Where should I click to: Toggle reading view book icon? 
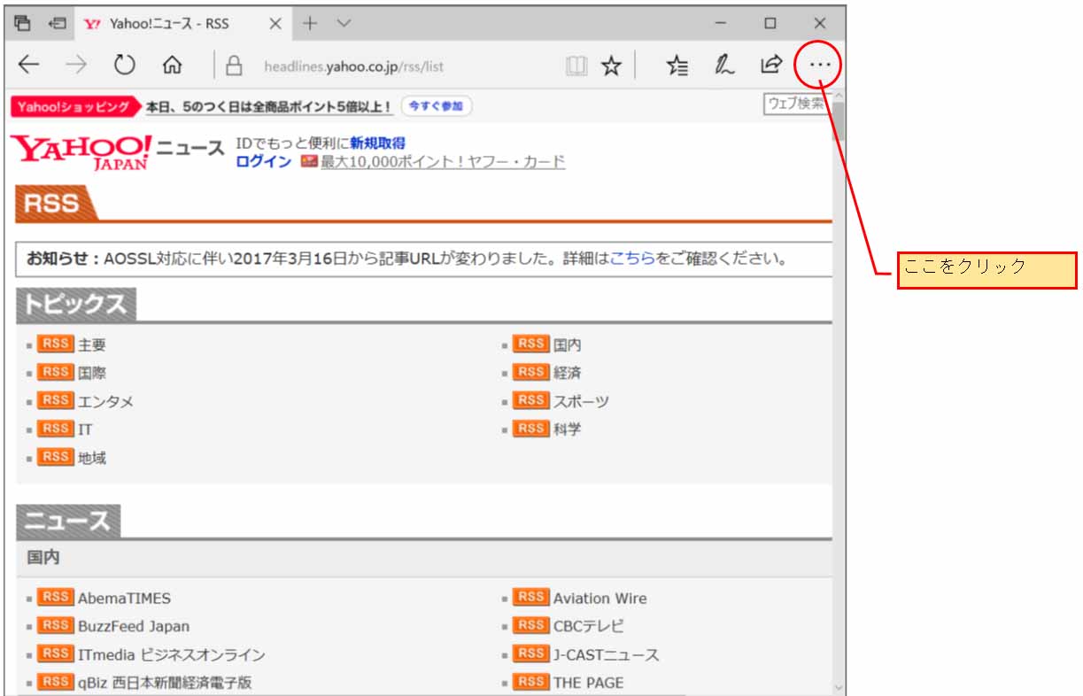(x=576, y=66)
